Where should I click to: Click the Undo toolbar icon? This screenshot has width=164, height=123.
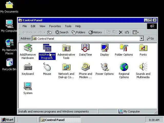[127, 33]
